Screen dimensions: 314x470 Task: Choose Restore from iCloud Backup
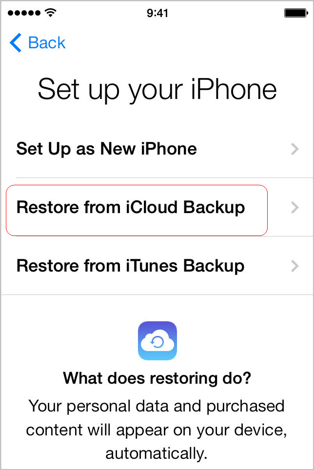[157, 207]
